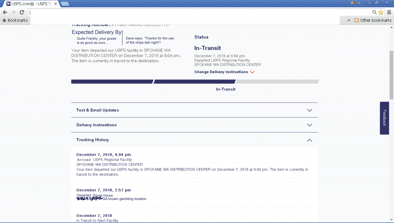394x223 pixels.
Task: Click red chevron beside Change Delivery Instructions
Action: (x=252, y=72)
